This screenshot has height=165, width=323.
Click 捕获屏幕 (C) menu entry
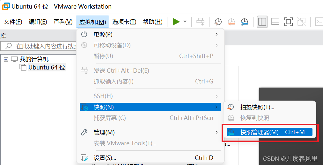click(x=150, y=118)
